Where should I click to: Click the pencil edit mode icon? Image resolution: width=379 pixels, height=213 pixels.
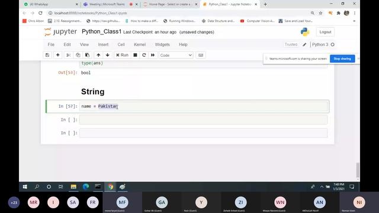coord(304,44)
